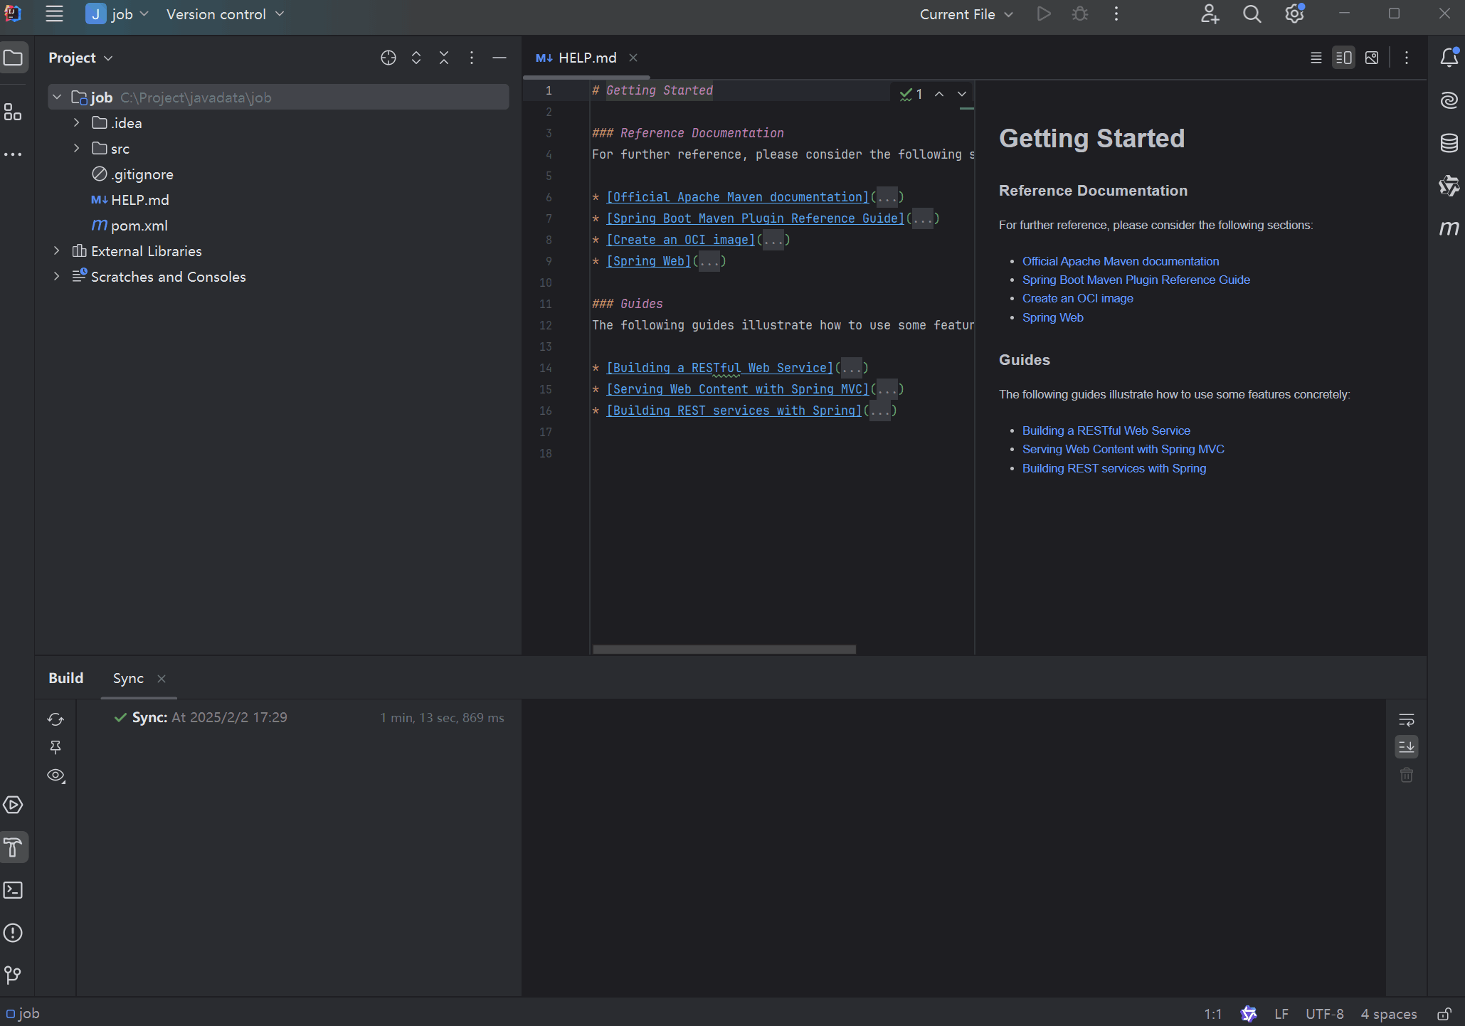Open the Structure tool window icon

[14, 112]
